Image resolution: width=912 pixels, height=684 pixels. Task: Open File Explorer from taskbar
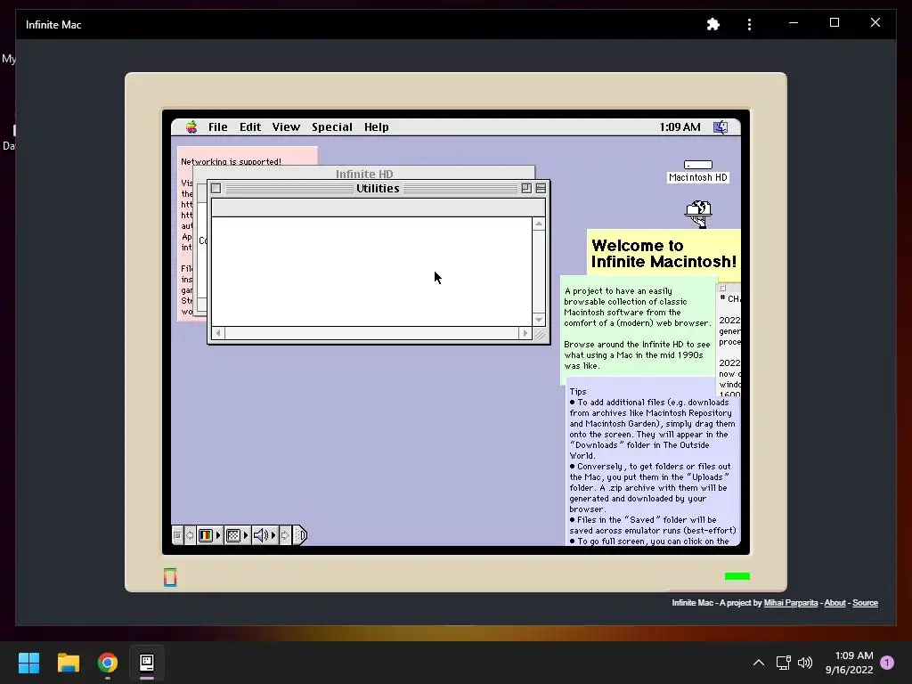pos(68,663)
